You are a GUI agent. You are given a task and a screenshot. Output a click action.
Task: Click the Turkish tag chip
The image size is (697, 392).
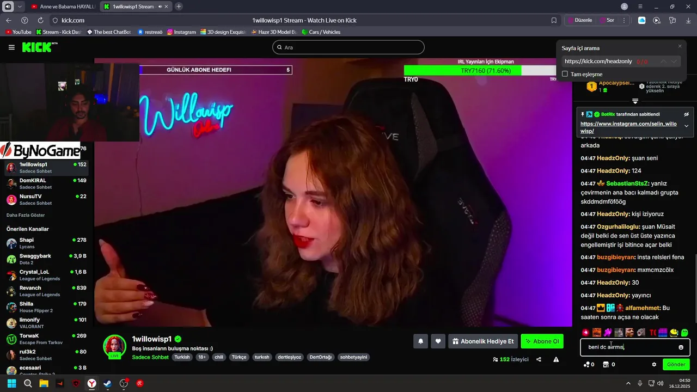[182, 357]
